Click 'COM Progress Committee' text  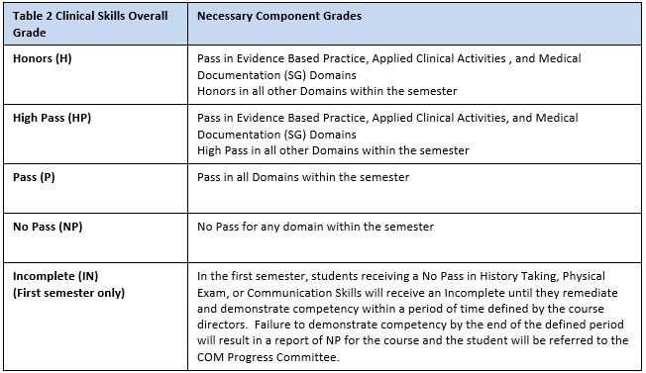tap(268, 357)
